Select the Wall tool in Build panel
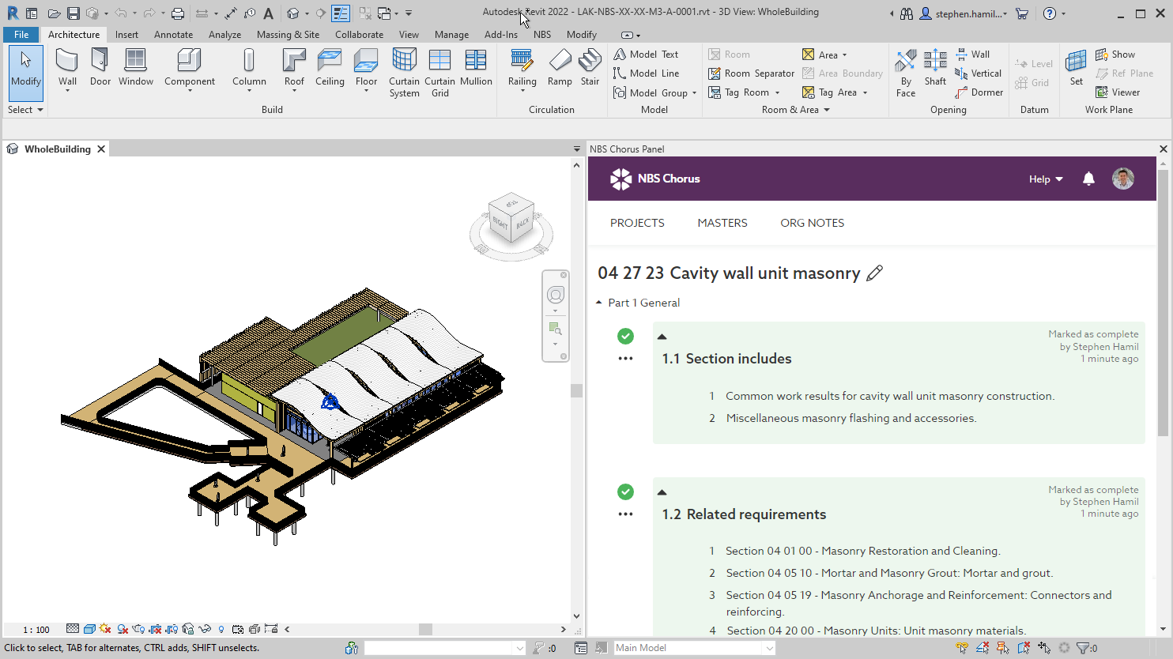This screenshot has width=1173, height=659. pos(67,70)
